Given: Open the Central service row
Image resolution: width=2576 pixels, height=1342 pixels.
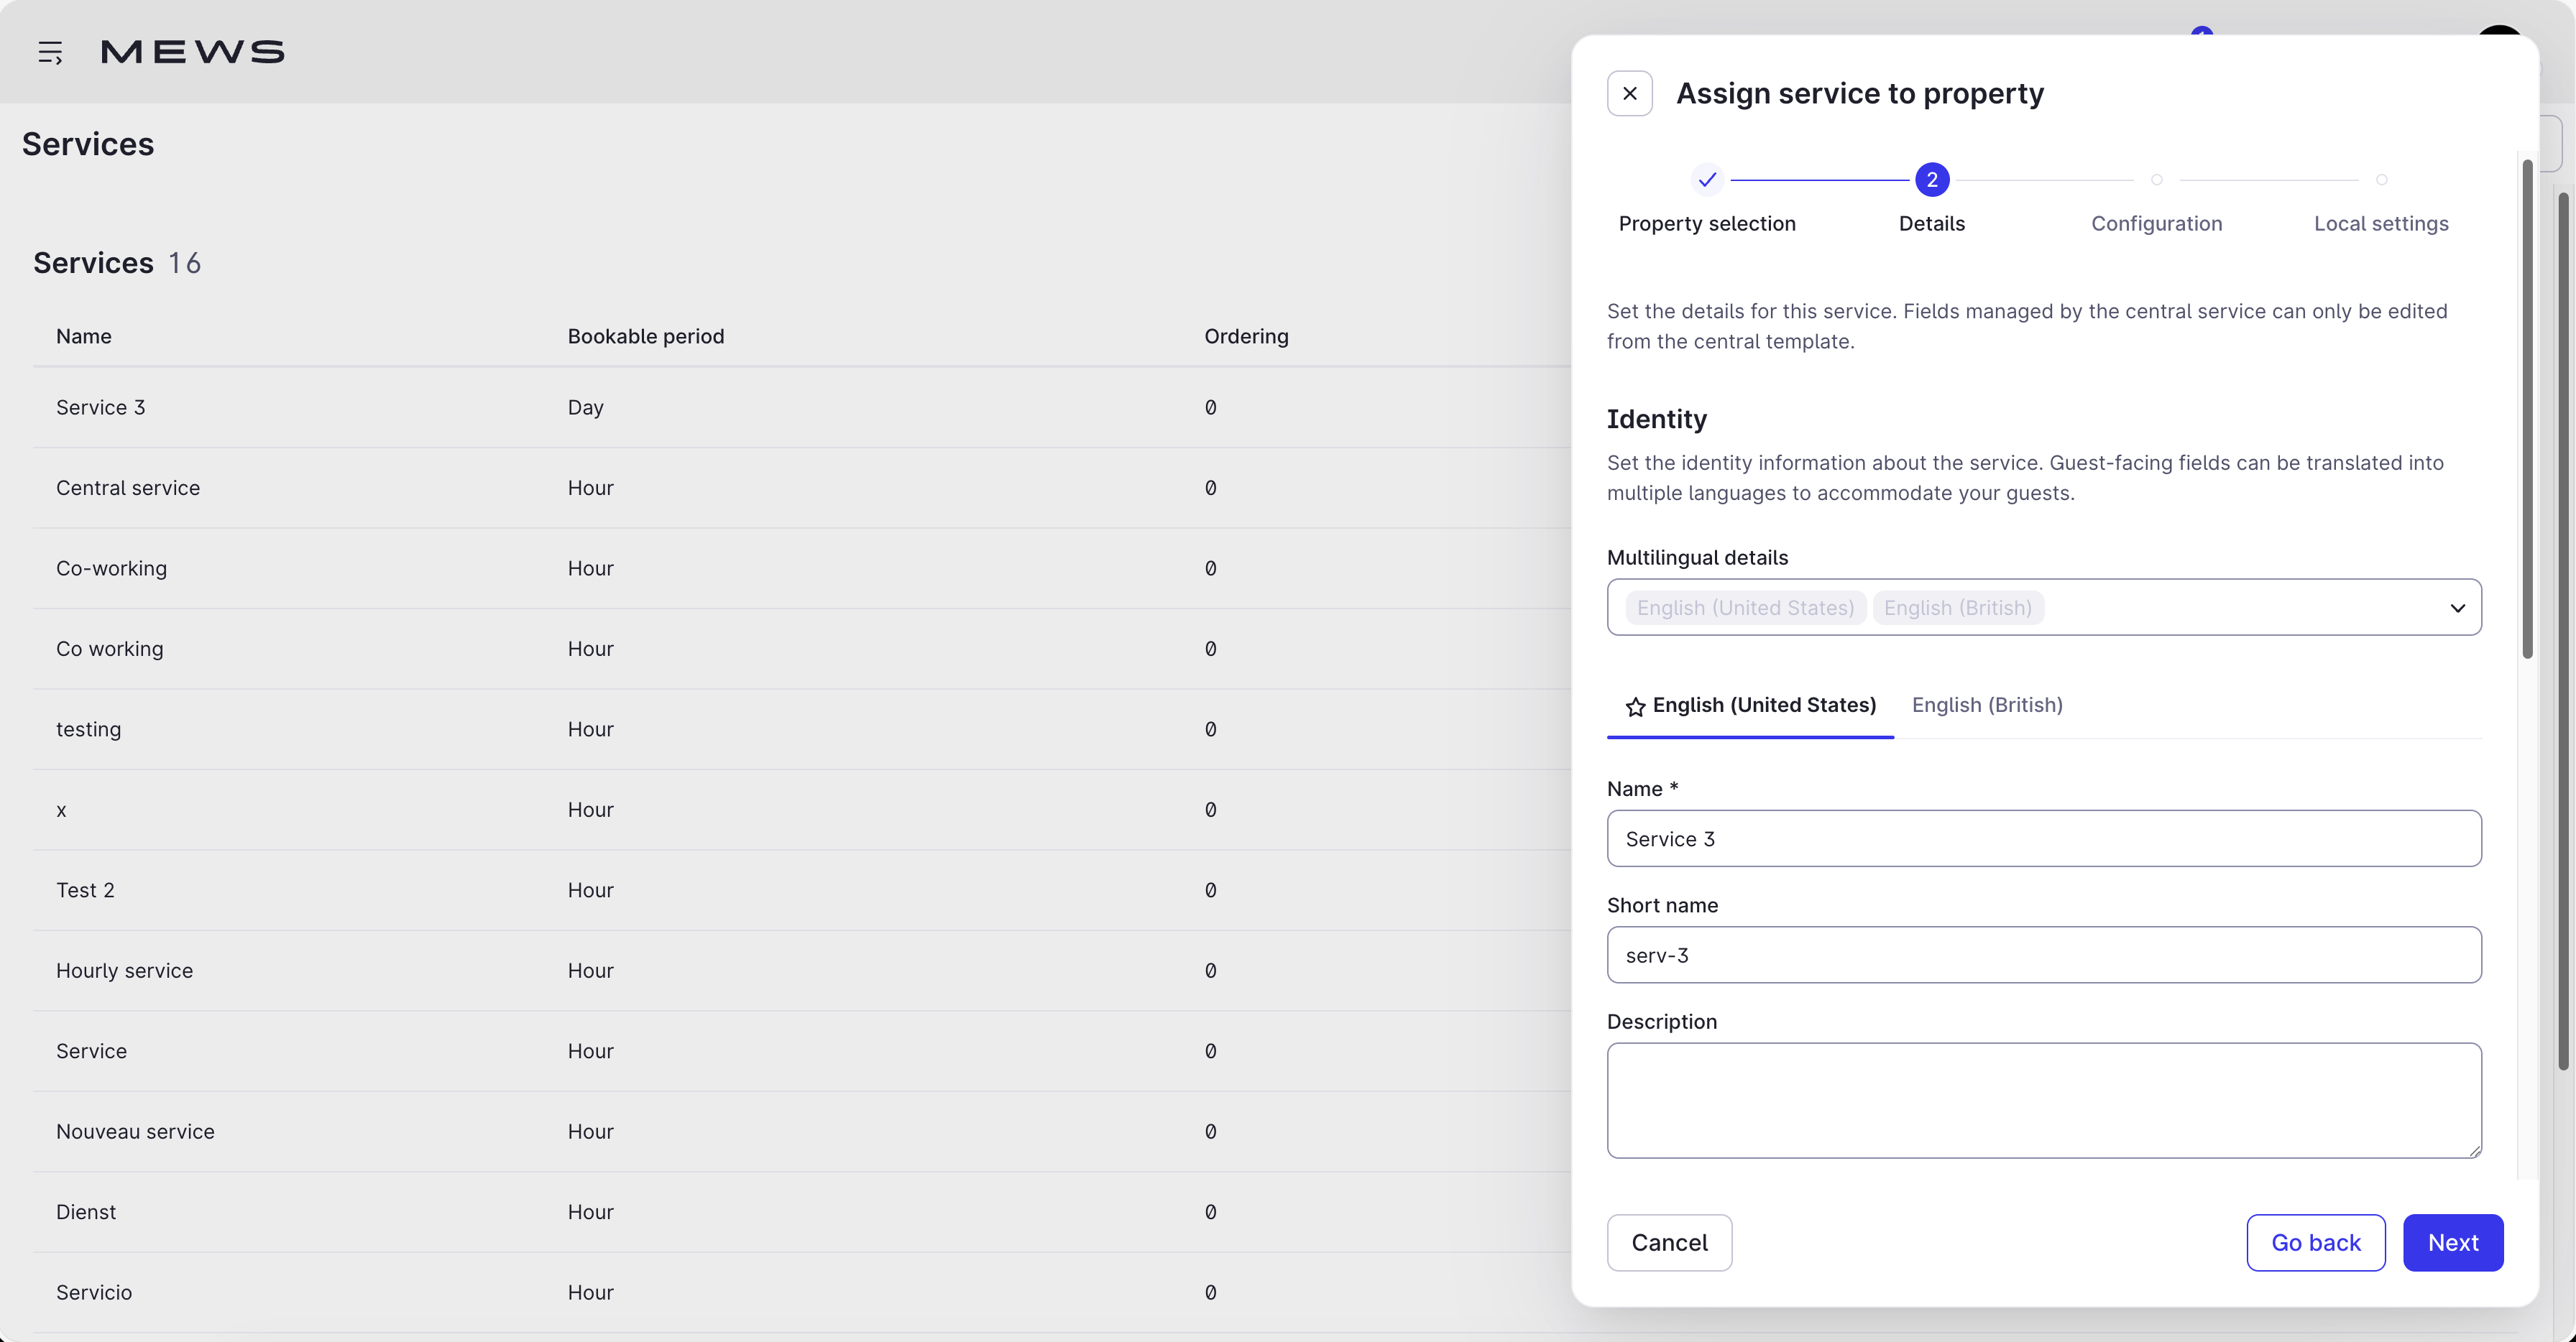Looking at the screenshot, I should click(802, 489).
